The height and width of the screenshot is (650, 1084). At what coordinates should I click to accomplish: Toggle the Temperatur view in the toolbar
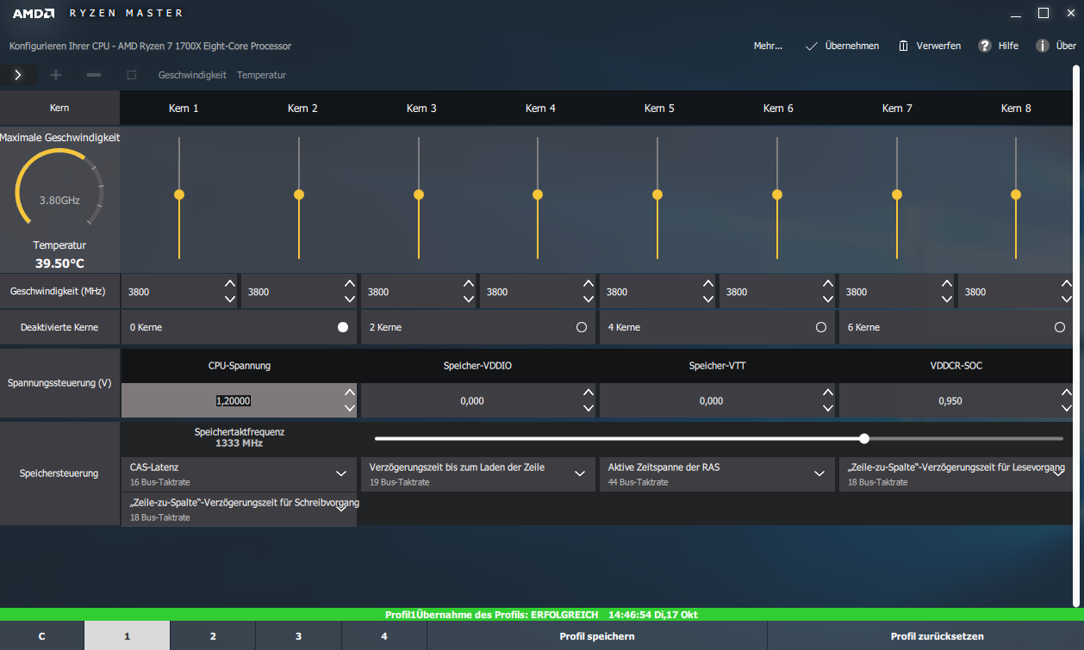[x=261, y=75]
